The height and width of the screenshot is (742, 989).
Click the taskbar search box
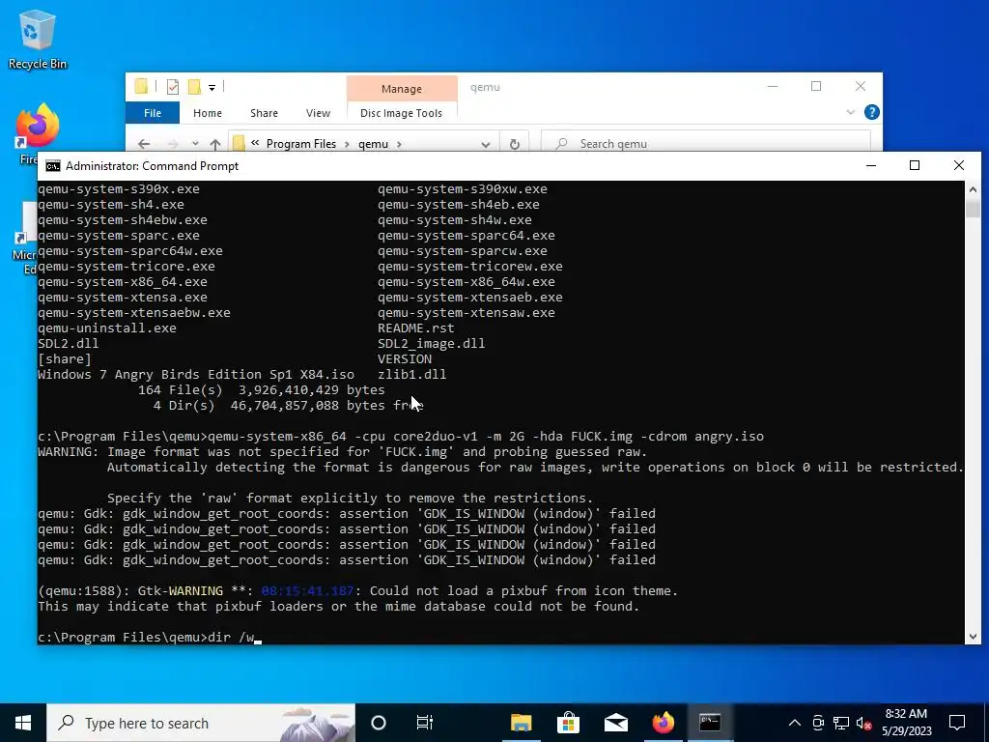[201, 723]
